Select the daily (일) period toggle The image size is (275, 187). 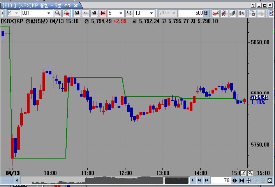point(76,13)
